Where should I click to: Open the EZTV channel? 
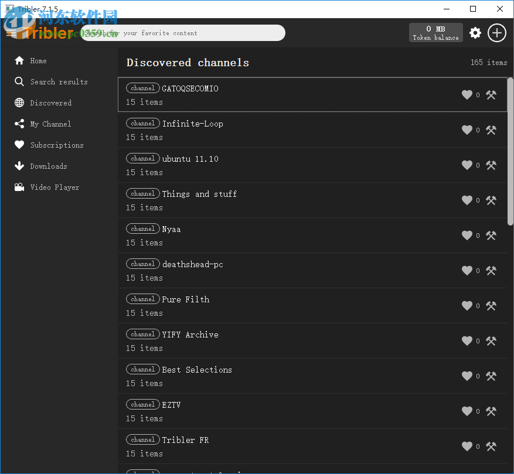(312, 411)
